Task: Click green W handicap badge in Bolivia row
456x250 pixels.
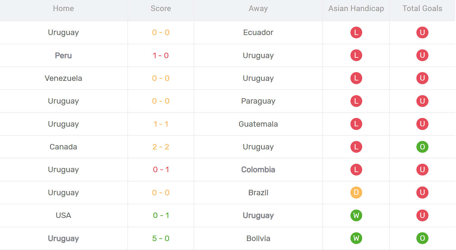Action: pos(356,238)
